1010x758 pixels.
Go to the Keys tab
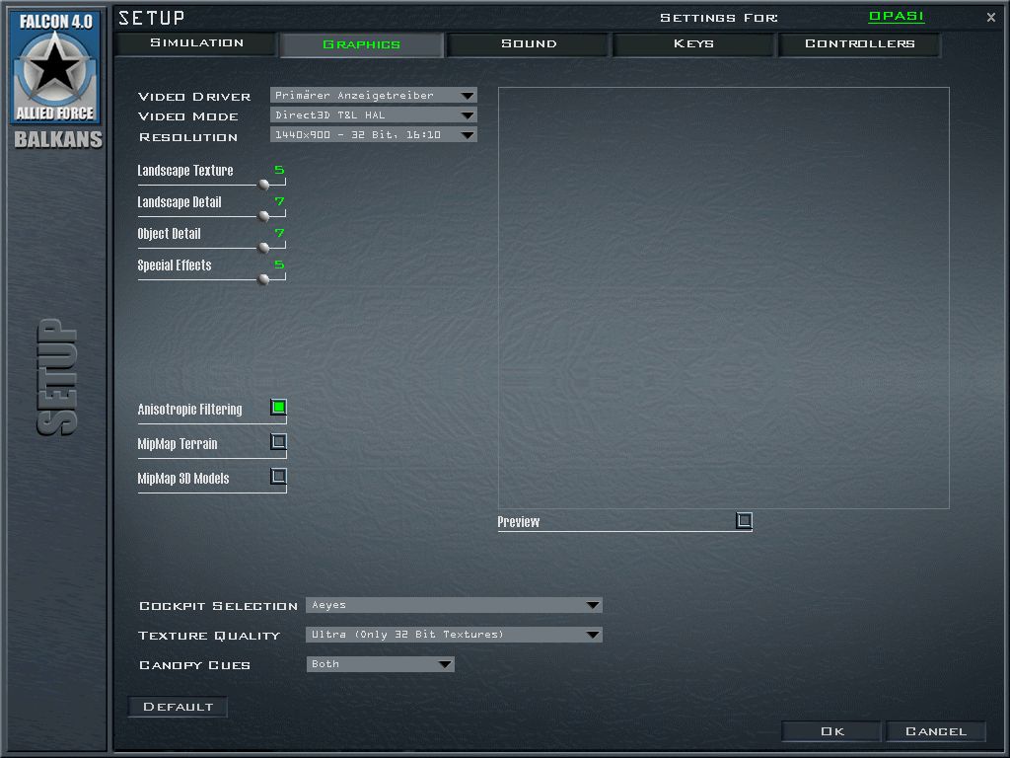tap(693, 43)
